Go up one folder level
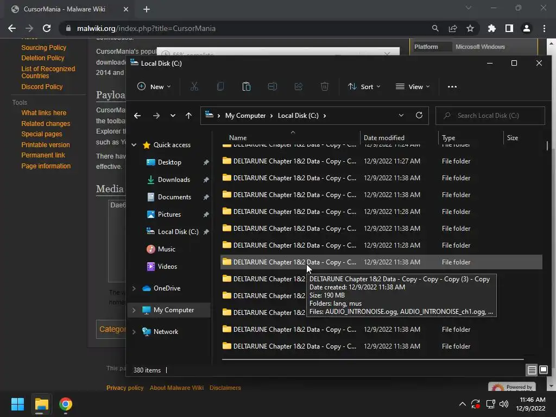 [x=188, y=116]
